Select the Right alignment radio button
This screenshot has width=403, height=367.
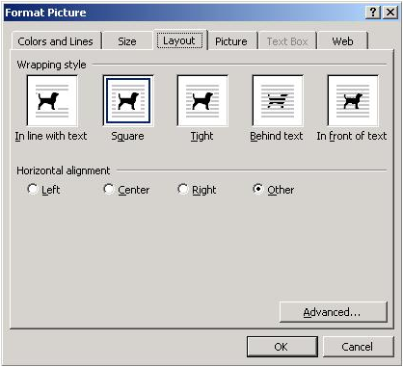(x=182, y=189)
